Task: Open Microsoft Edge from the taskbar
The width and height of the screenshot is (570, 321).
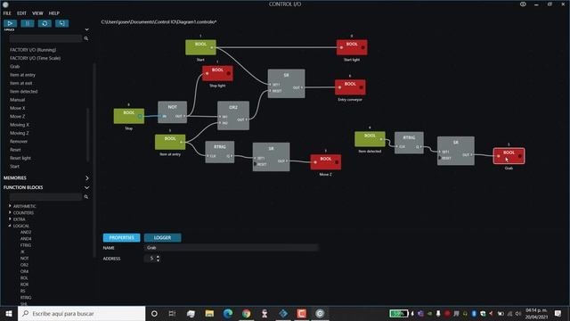Action: click(228, 313)
